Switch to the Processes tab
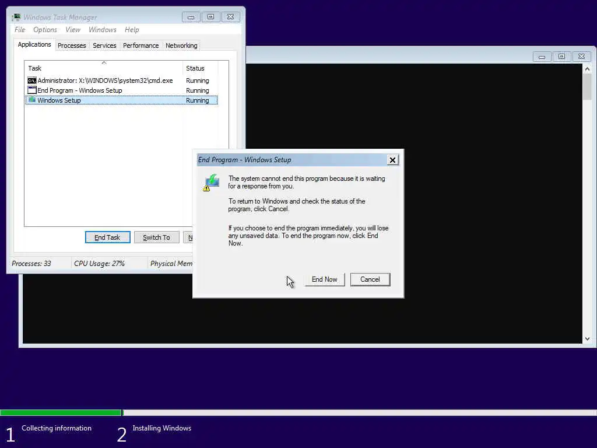 coord(72,45)
